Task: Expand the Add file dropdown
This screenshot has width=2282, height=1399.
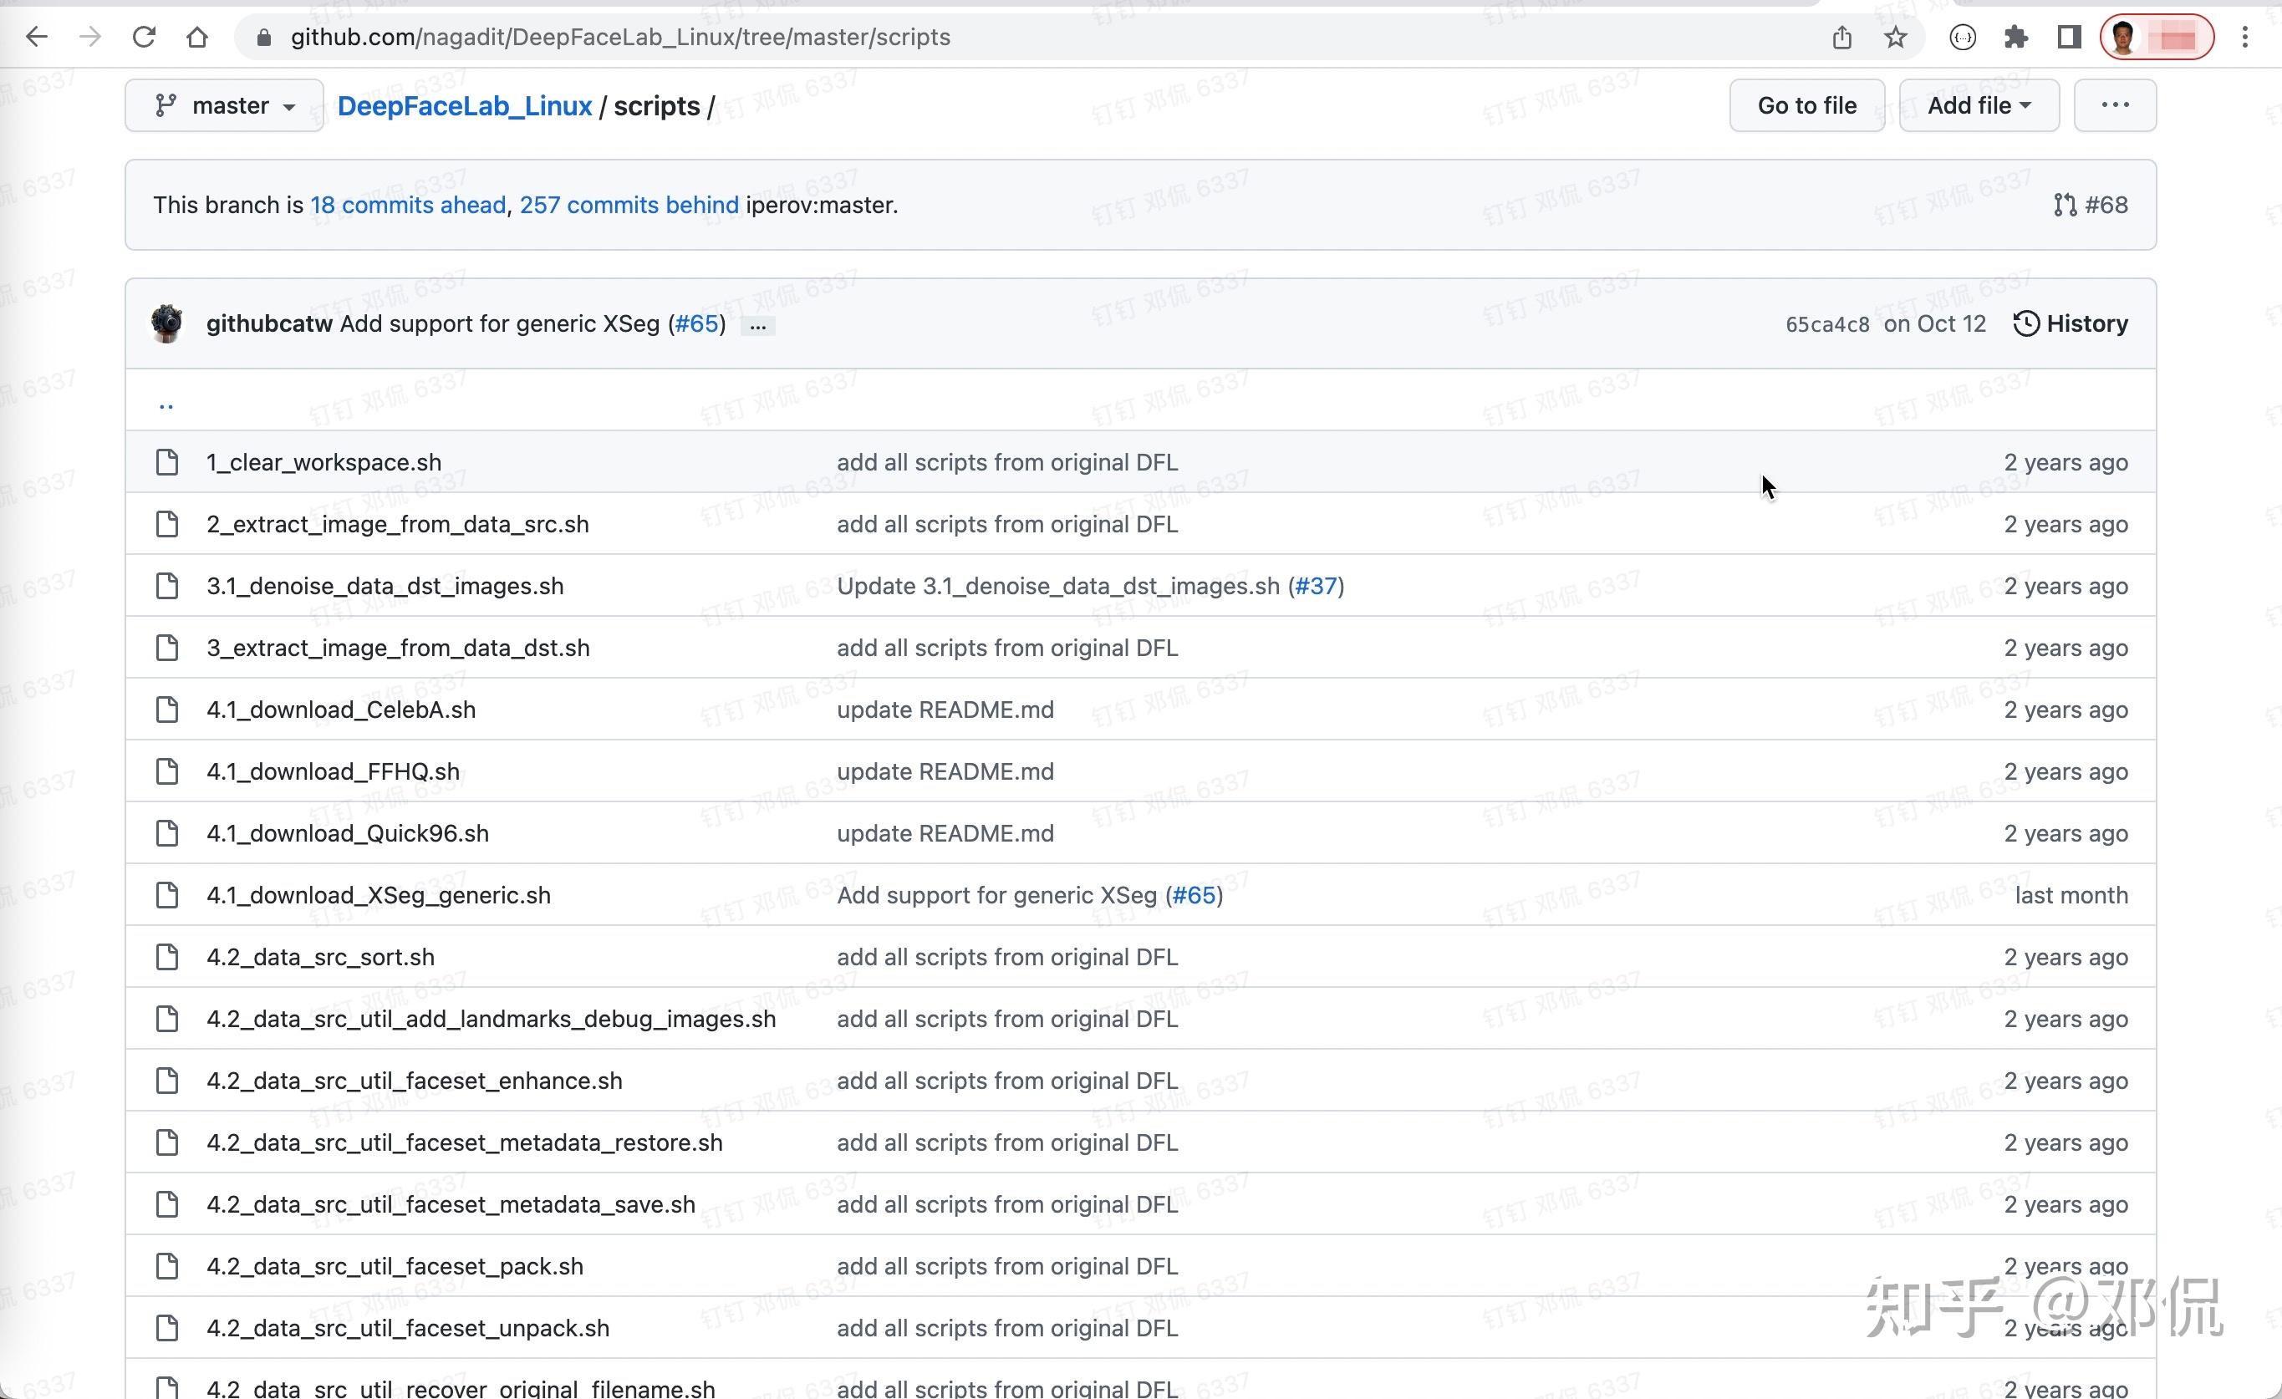Action: click(x=1979, y=105)
